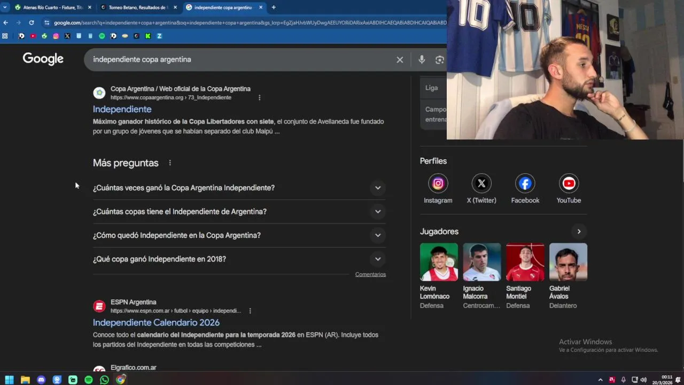Open Spotify from the taskbar

[89, 380]
